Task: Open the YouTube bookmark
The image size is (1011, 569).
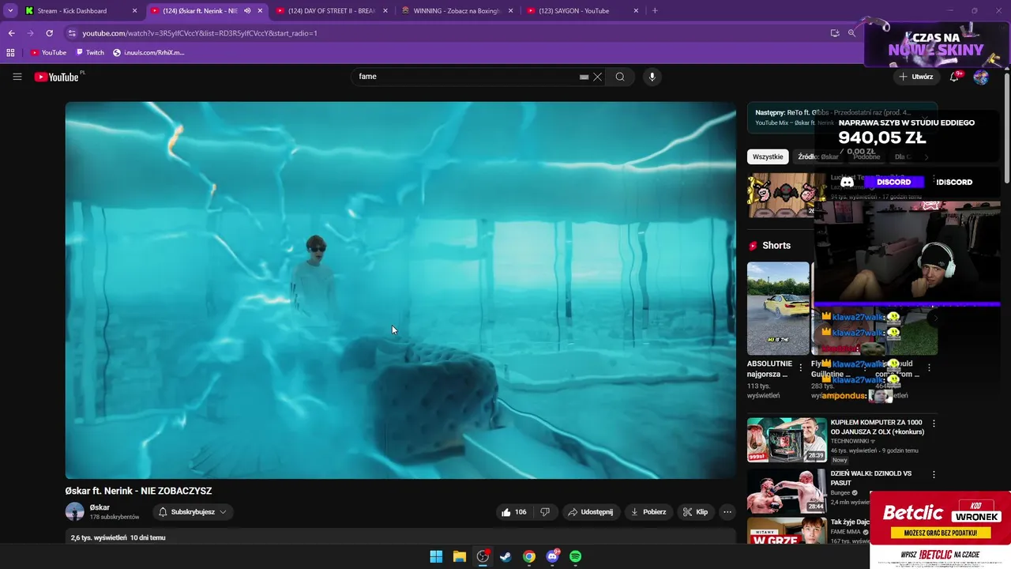Action: [48, 52]
